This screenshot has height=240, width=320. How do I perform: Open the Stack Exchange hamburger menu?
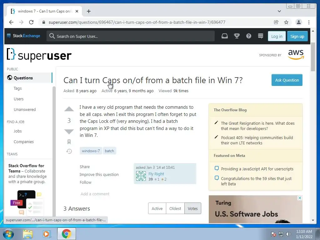point(9,36)
